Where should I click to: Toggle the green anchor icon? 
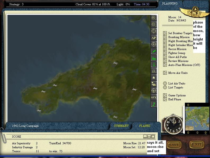click(154, 65)
